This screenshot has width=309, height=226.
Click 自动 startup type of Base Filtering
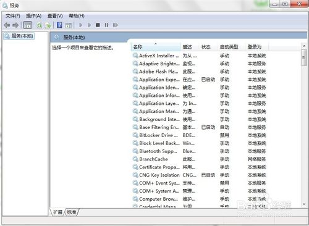[224, 127]
